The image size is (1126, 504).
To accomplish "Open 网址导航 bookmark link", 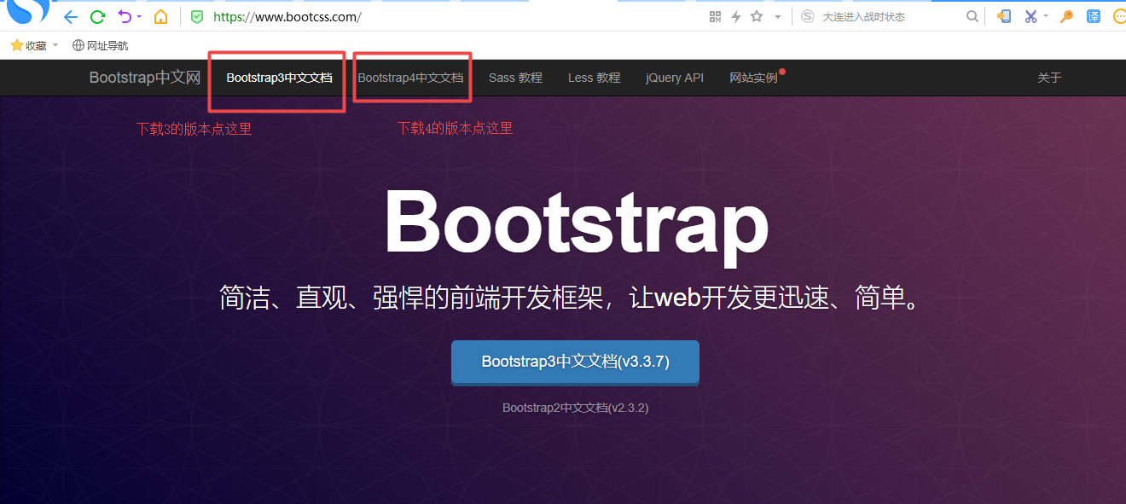I will click(x=101, y=45).
